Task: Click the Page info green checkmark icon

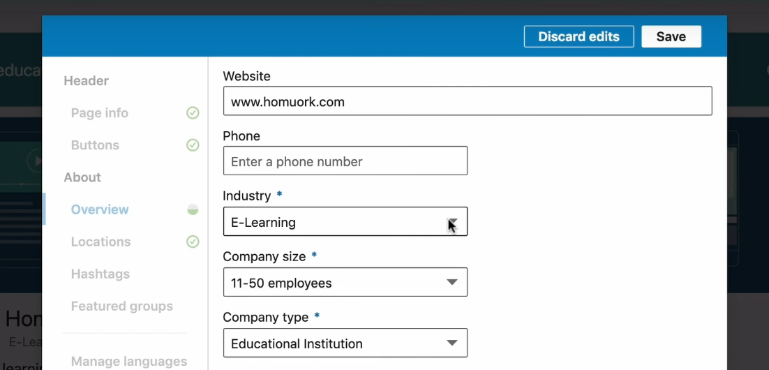Action: click(x=193, y=113)
